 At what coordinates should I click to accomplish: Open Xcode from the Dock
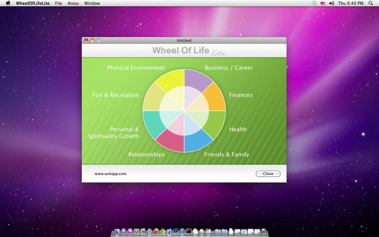click(x=169, y=231)
